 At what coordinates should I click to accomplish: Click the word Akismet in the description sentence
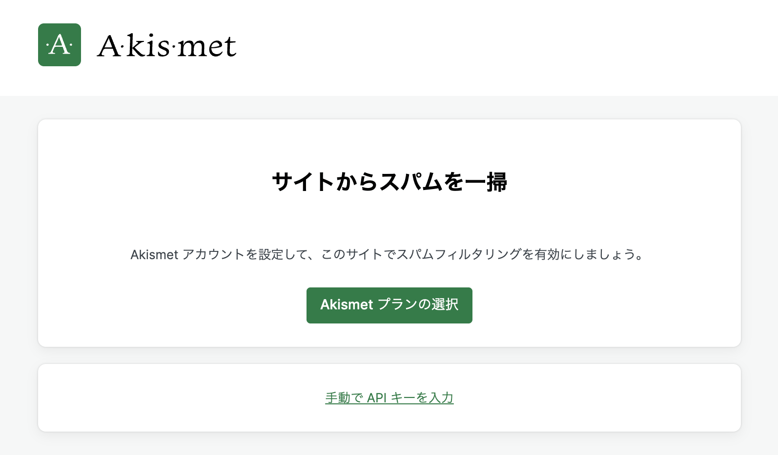pyautogui.click(x=154, y=254)
